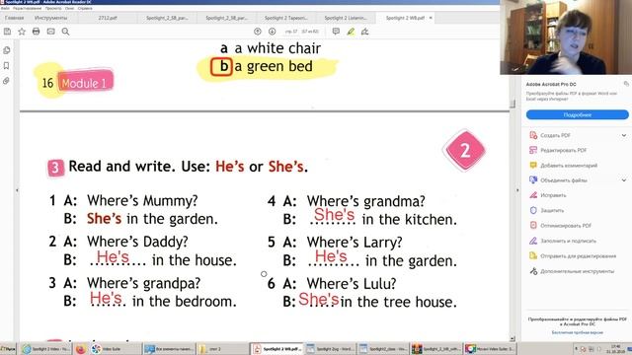Click the She's answer for grandma
Screen dimensions: 632x355
click(334, 215)
